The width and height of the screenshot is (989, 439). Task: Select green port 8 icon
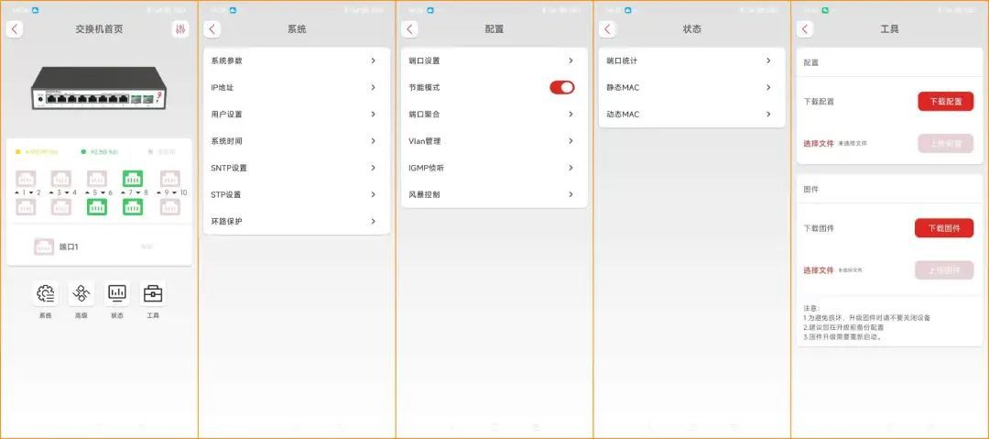coord(133,206)
